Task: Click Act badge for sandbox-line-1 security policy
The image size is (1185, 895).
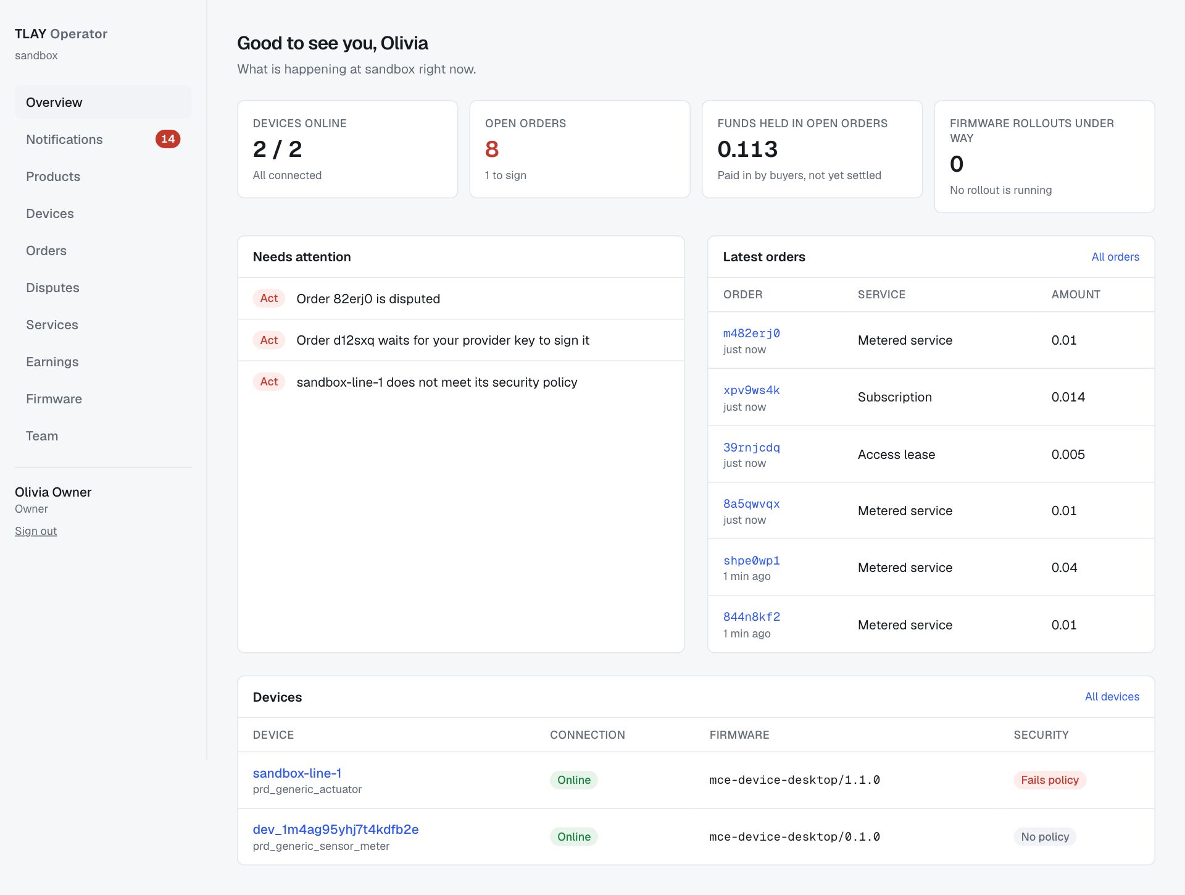Action: (x=268, y=382)
